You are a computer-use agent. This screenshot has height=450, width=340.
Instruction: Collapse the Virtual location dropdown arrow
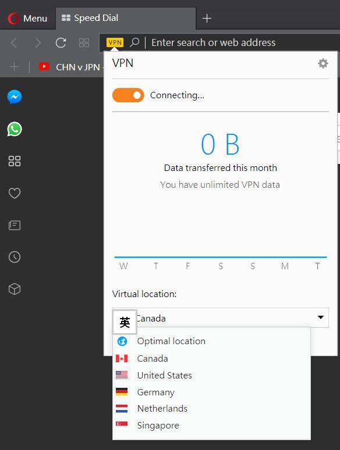(x=320, y=317)
